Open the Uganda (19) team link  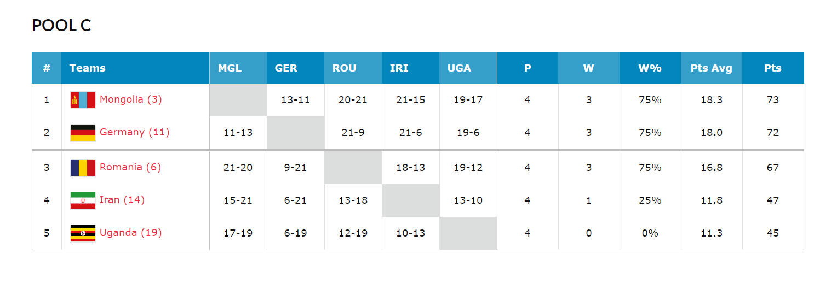click(x=131, y=233)
